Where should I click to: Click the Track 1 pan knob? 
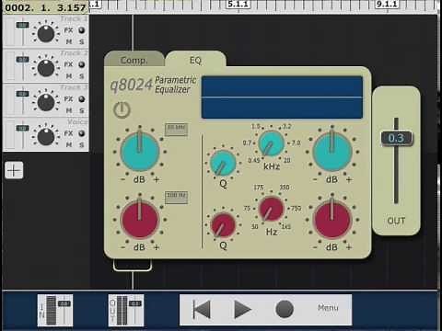(46, 33)
